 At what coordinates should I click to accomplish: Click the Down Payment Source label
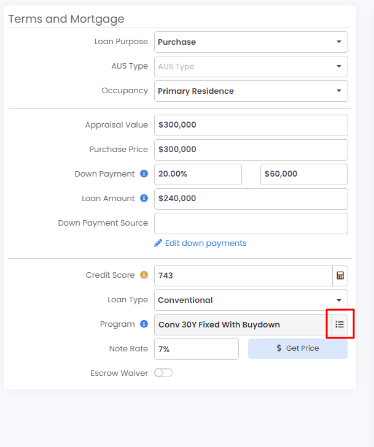pyautogui.click(x=103, y=223)
